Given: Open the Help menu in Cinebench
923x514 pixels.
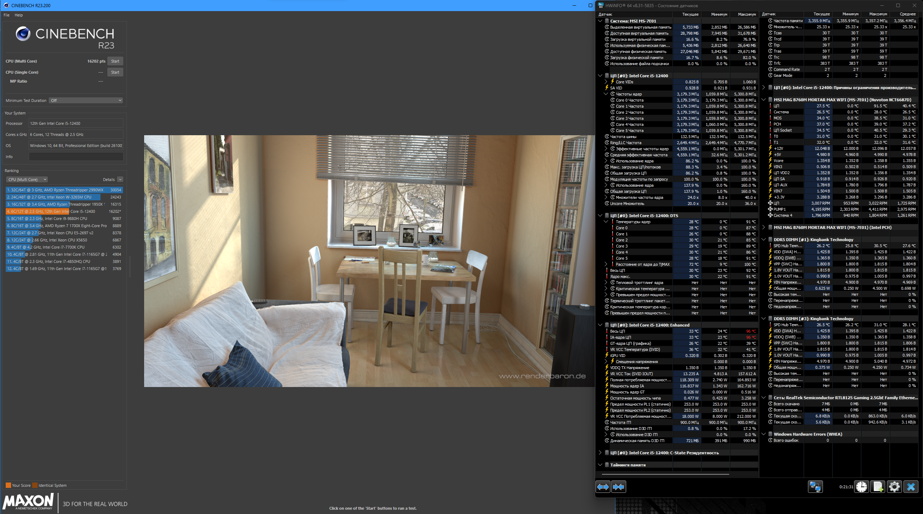Looking at the screenshot, I should pos(19,15).
